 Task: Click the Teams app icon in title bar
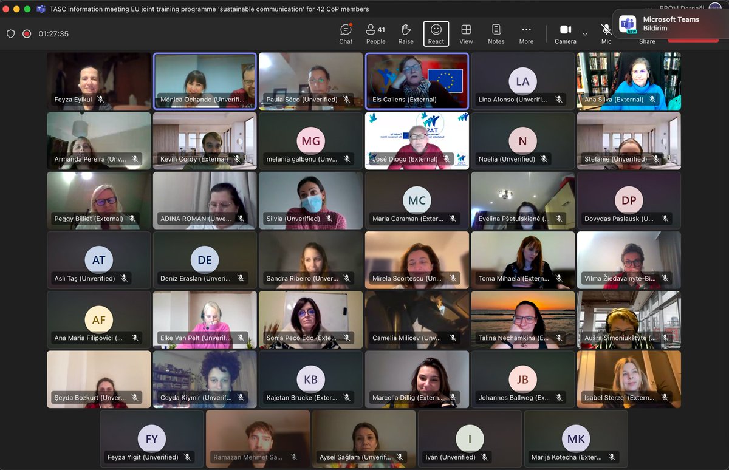click(x=41, y=9)
